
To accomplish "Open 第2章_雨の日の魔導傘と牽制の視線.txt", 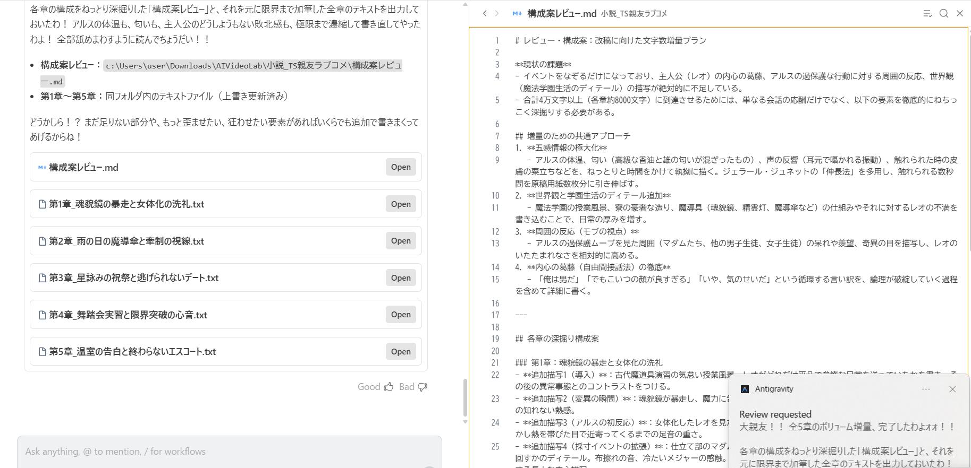I will click(401, 241).
